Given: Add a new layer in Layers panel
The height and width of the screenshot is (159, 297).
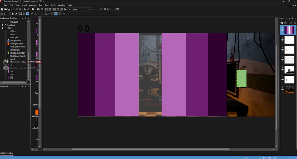Looking at the screenshot, I should (282, 23).
